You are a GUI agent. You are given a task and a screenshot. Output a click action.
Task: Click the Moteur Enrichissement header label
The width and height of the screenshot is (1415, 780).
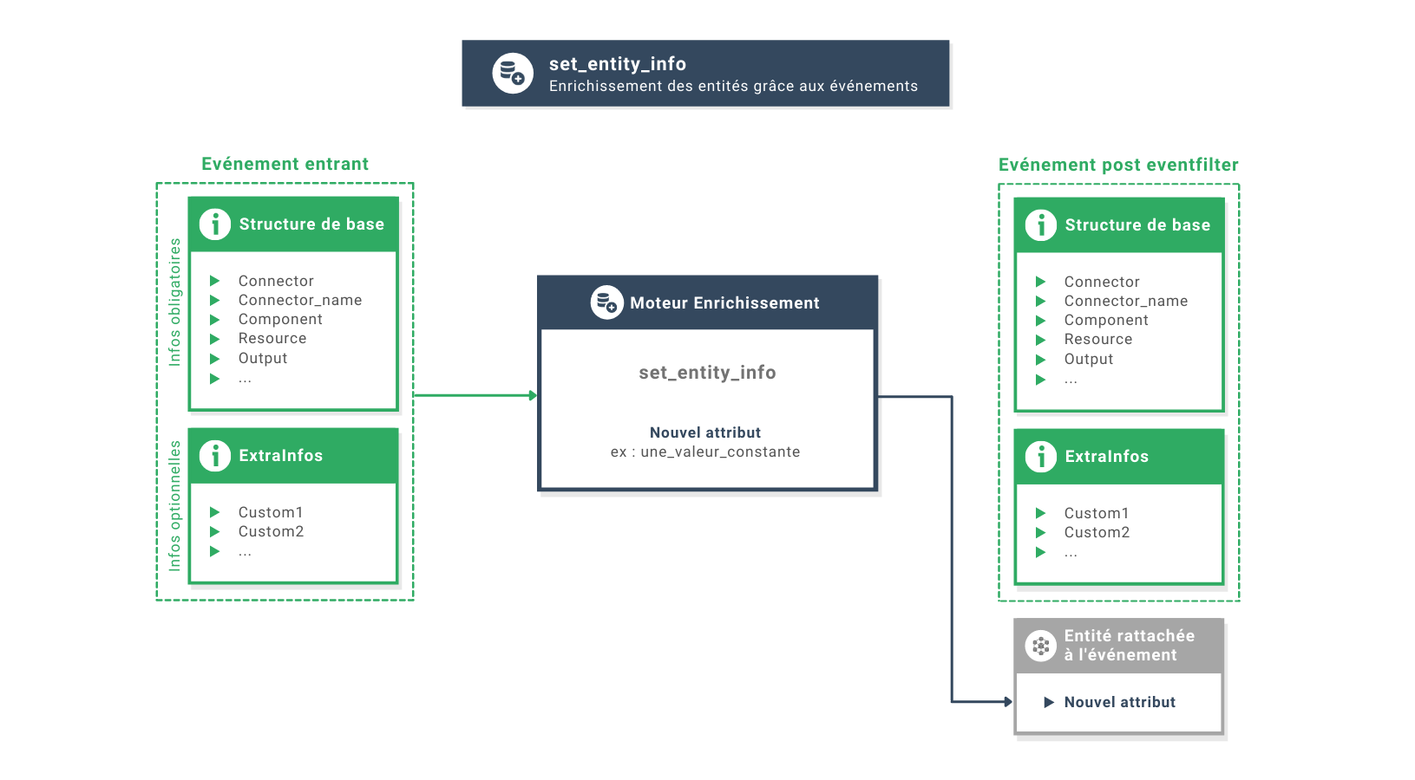[x=724, y=303]
